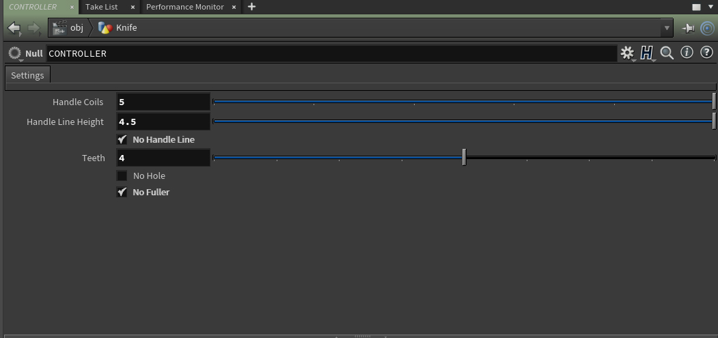
Task: Disable the No Handle Line checkbox
Action: (x=122, y=139)
